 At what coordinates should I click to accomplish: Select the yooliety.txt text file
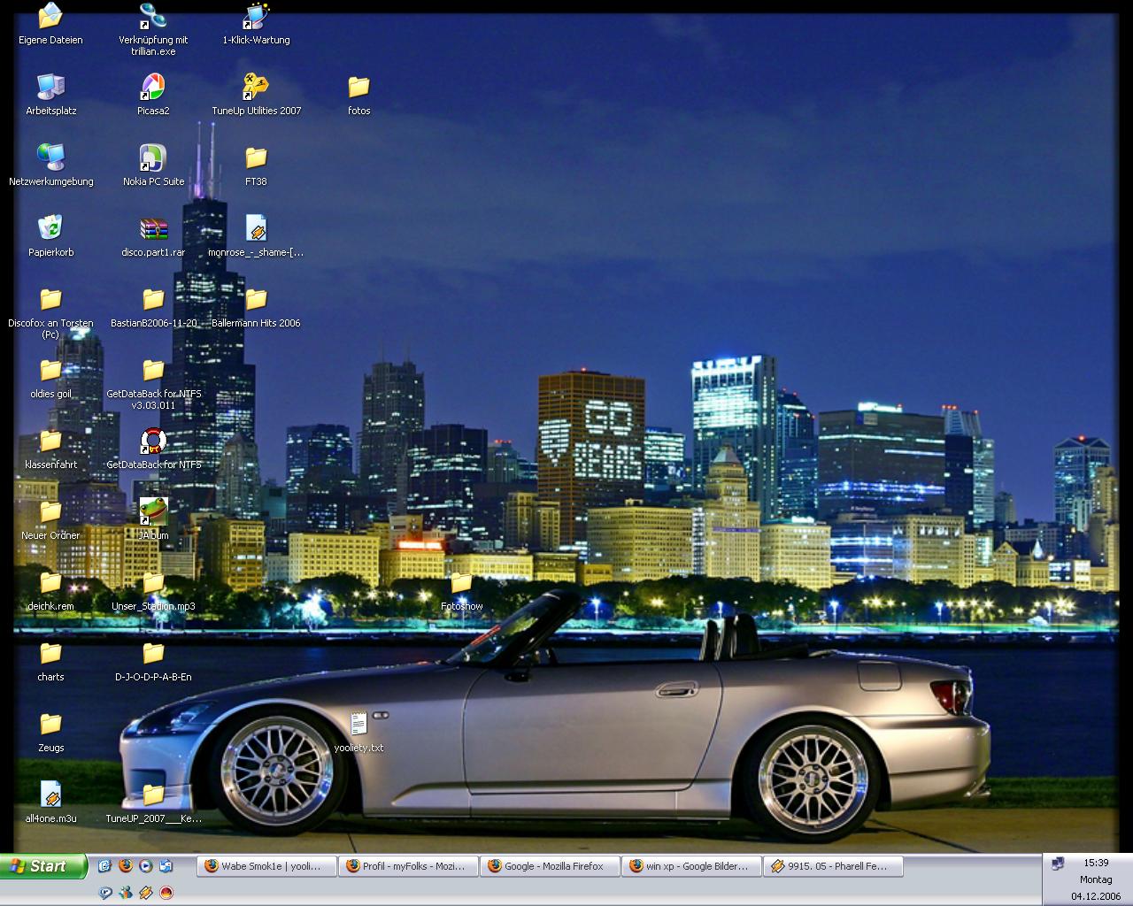[x=358, y=725]
